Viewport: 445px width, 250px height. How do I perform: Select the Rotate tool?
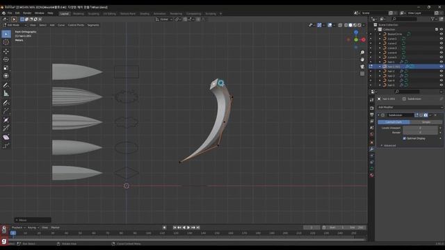[x=6, y=60]
